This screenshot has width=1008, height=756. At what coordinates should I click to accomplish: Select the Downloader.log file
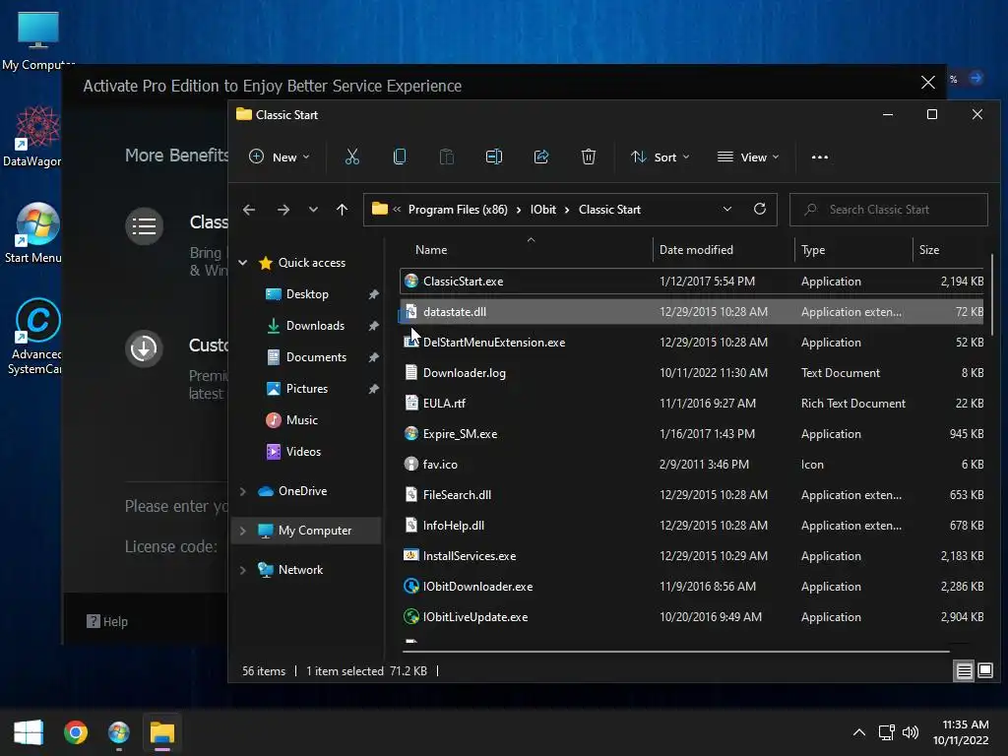(x=691, y=373)
